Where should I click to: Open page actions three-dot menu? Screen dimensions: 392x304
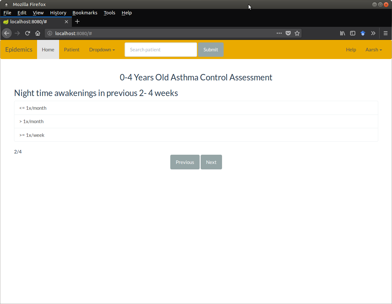point(279,33)
